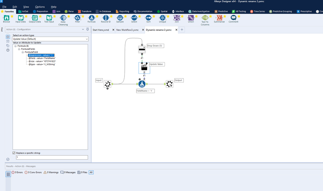Click the messages list view icon in Results

pyautogui.click(x=8, y=174)
